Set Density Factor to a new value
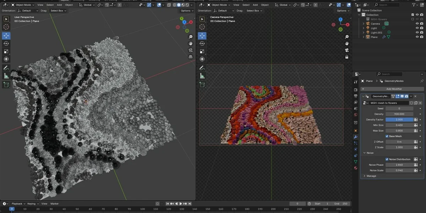The height and width of the screenshot is (213, 426). point(399,119)
